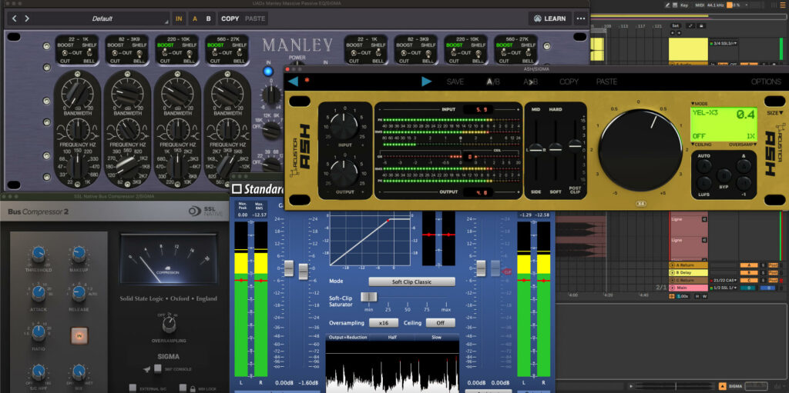Open the CEILING dropdown in ASH
Screen dimensions: 789x393
tap(700, 145)
